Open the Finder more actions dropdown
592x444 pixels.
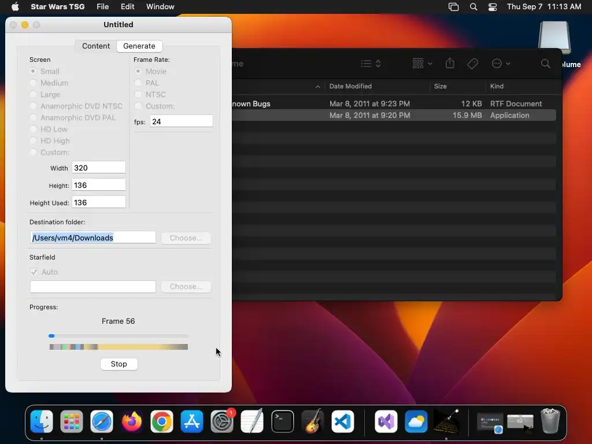pyautogui.click(x=501, y=64)
